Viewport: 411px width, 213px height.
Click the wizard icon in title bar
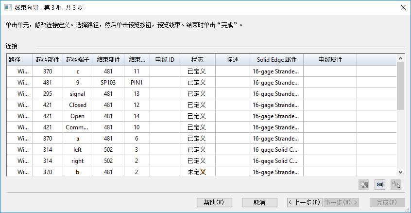pos(8,7)
